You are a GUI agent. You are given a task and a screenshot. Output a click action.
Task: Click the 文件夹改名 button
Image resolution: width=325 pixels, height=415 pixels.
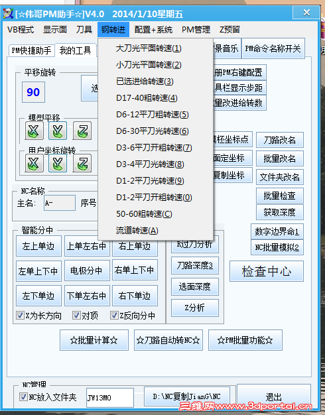coord(280,177)
